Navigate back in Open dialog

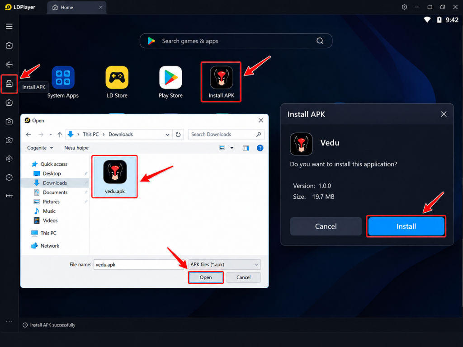[28, 135]
